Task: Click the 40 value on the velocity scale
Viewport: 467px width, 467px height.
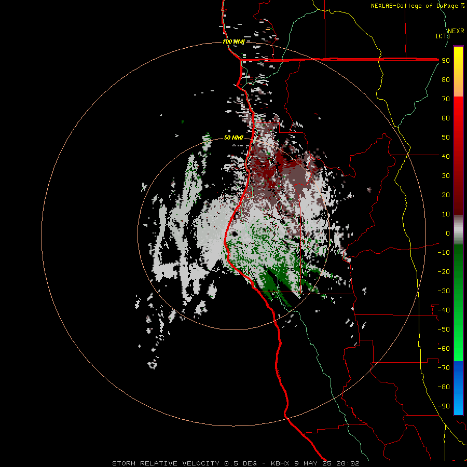Action: 446,157
